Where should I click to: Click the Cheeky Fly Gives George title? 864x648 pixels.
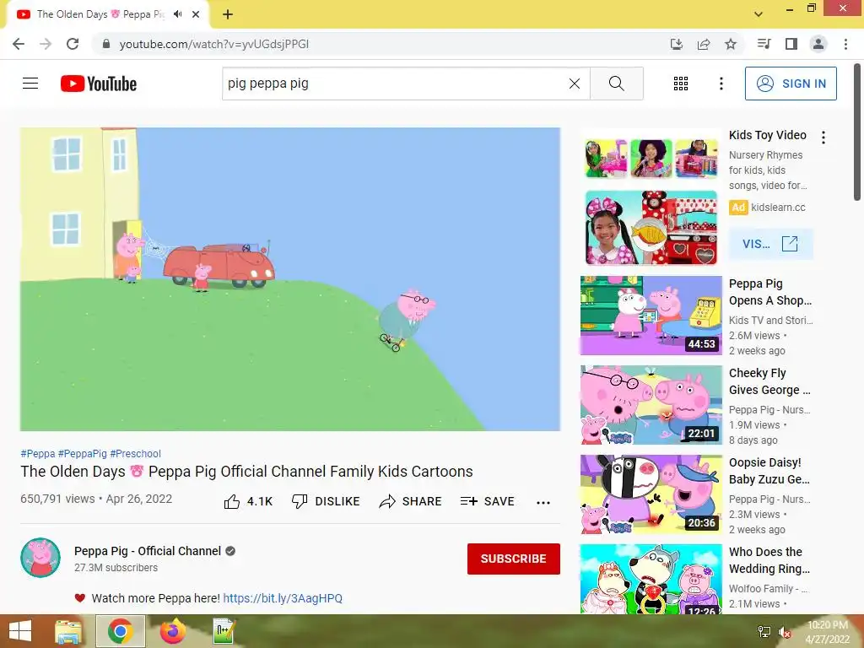pos(769,381)
